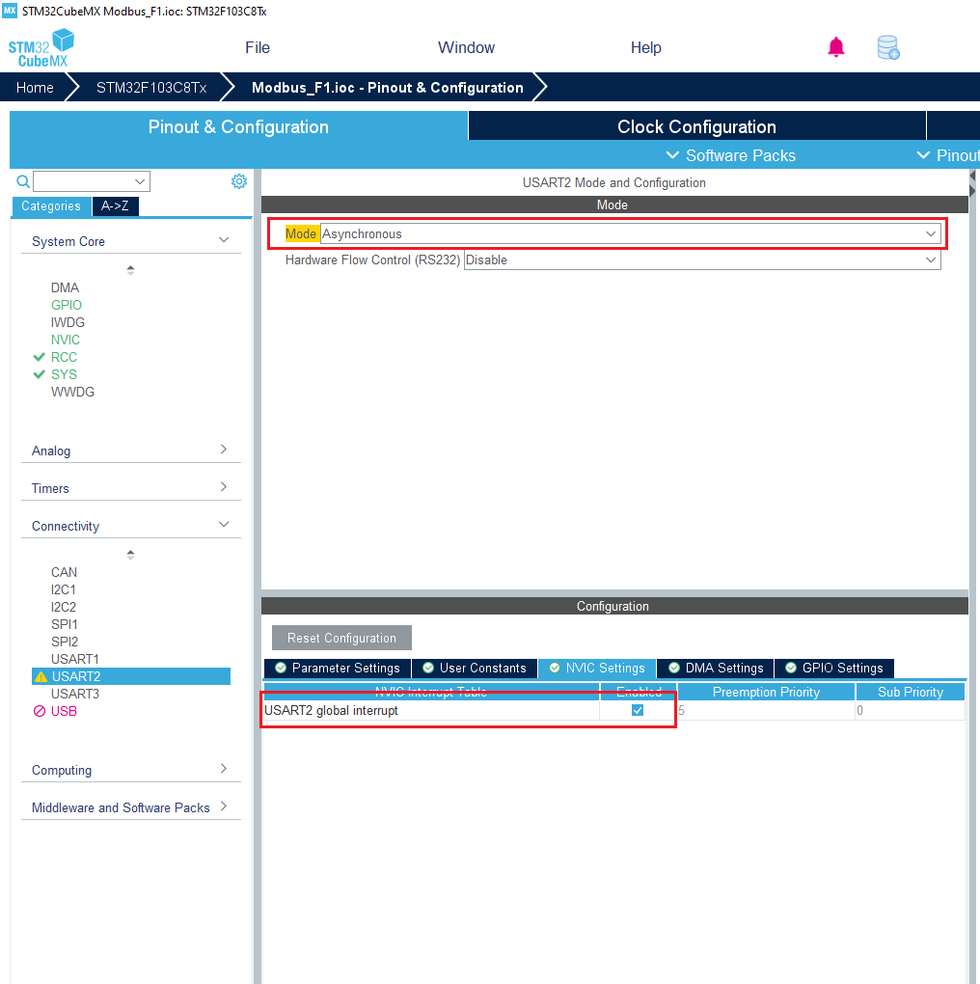Viewport: 980px width, 984px height.
Task: Click the STM32CubeMX logo icon
Action: point(41,48)
